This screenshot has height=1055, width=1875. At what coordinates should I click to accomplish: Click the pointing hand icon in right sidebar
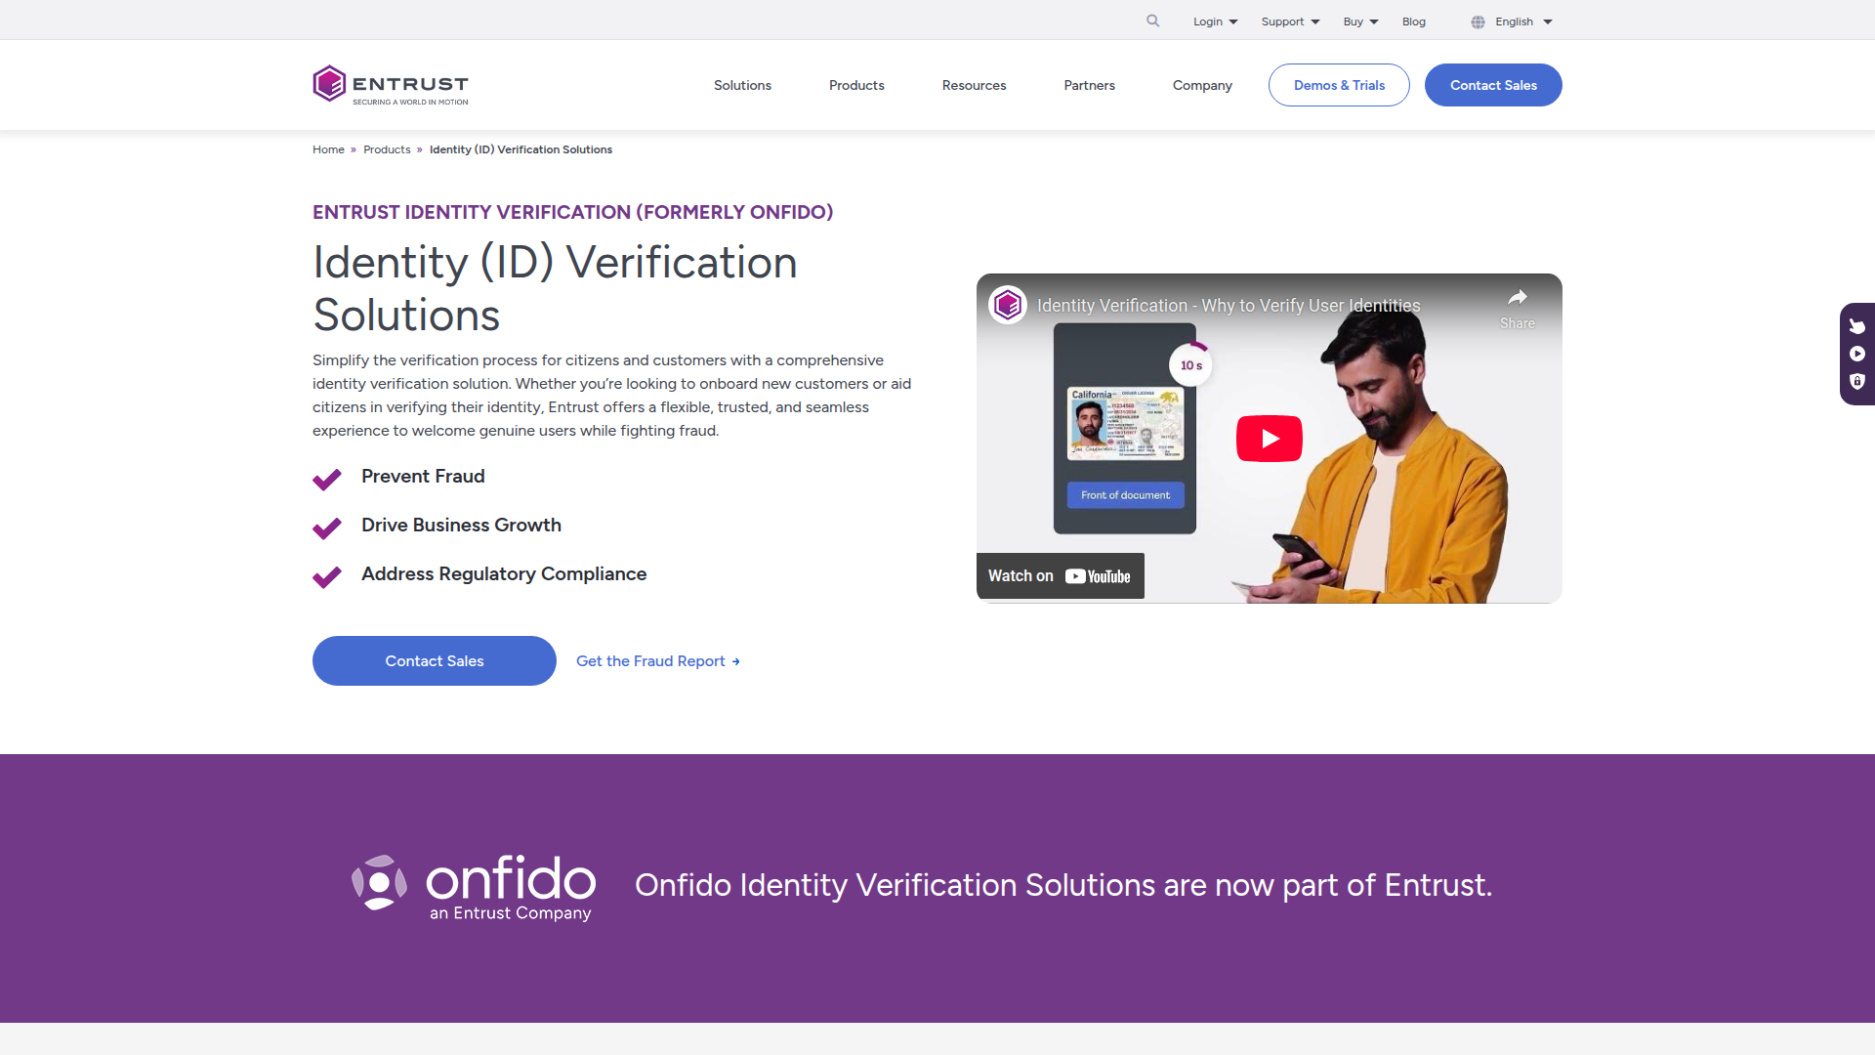point(1857,326)
